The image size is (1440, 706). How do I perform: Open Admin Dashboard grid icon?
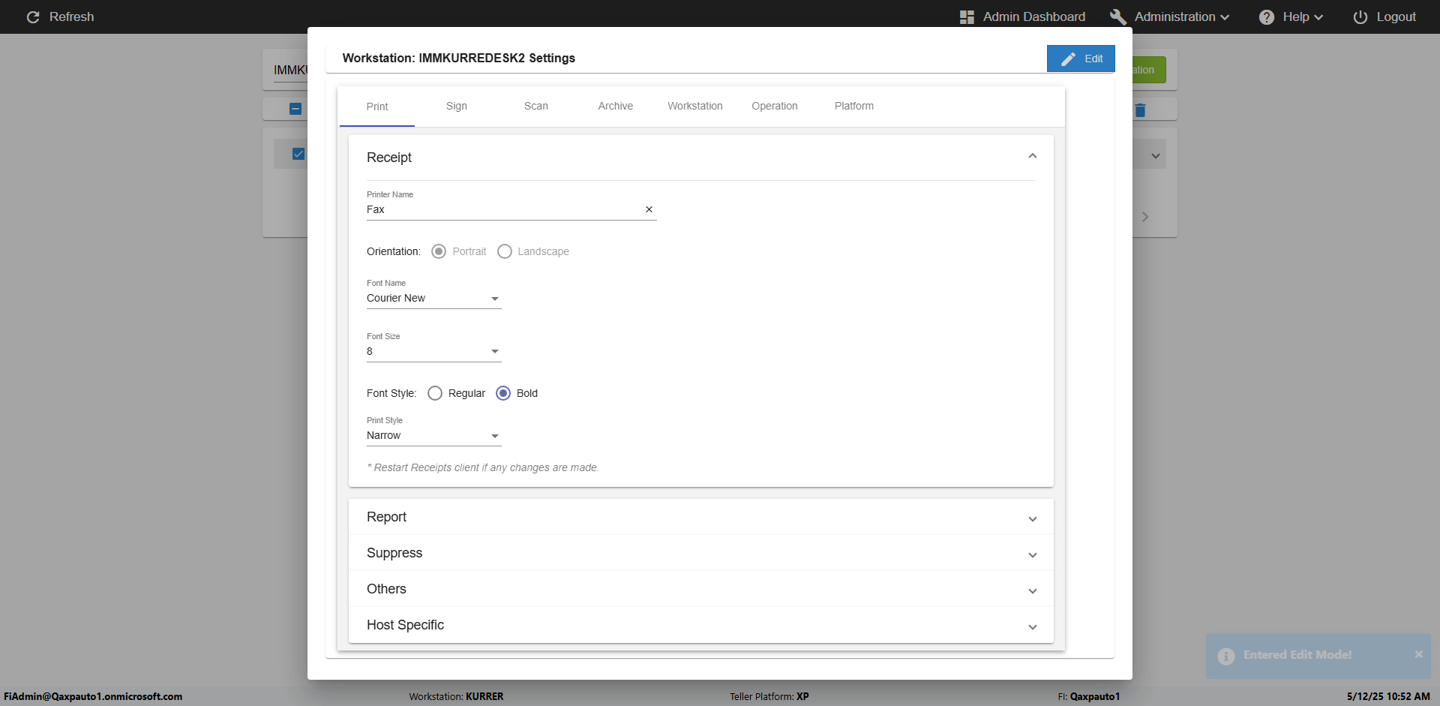[967, 17]
